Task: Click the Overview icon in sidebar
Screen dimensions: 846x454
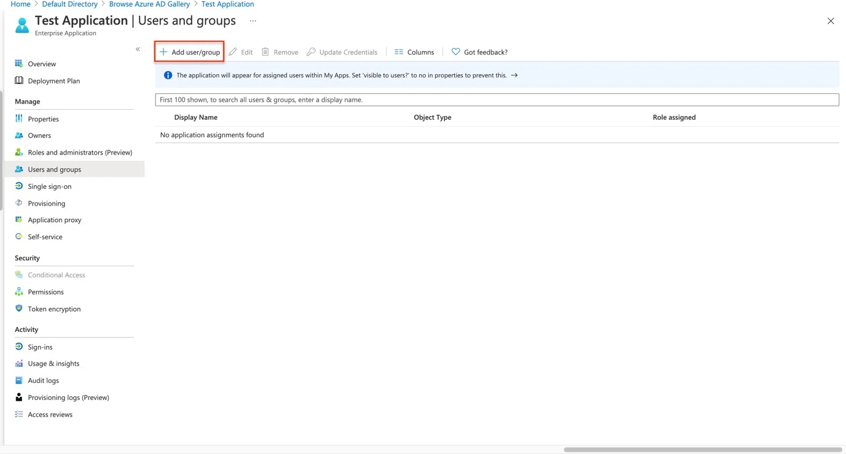Action: (x=19, y=63)
